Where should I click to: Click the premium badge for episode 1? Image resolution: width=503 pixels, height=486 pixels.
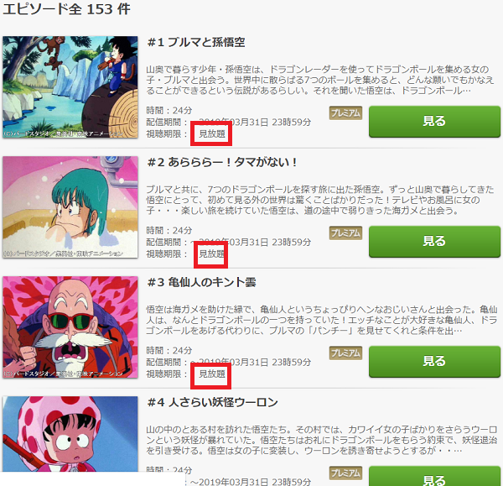pyautogui.click(x=345, y=113)
